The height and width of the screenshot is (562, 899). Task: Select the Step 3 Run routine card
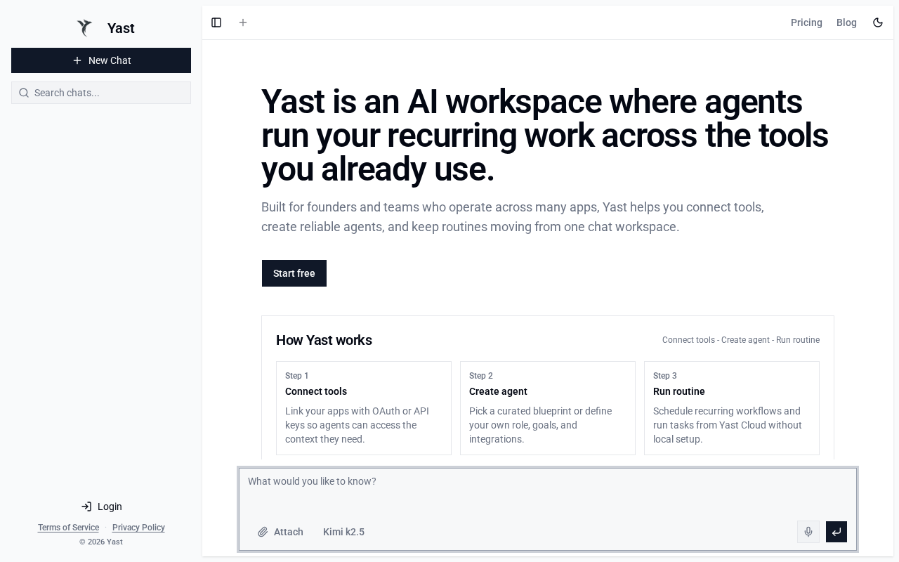click(732, 408)
